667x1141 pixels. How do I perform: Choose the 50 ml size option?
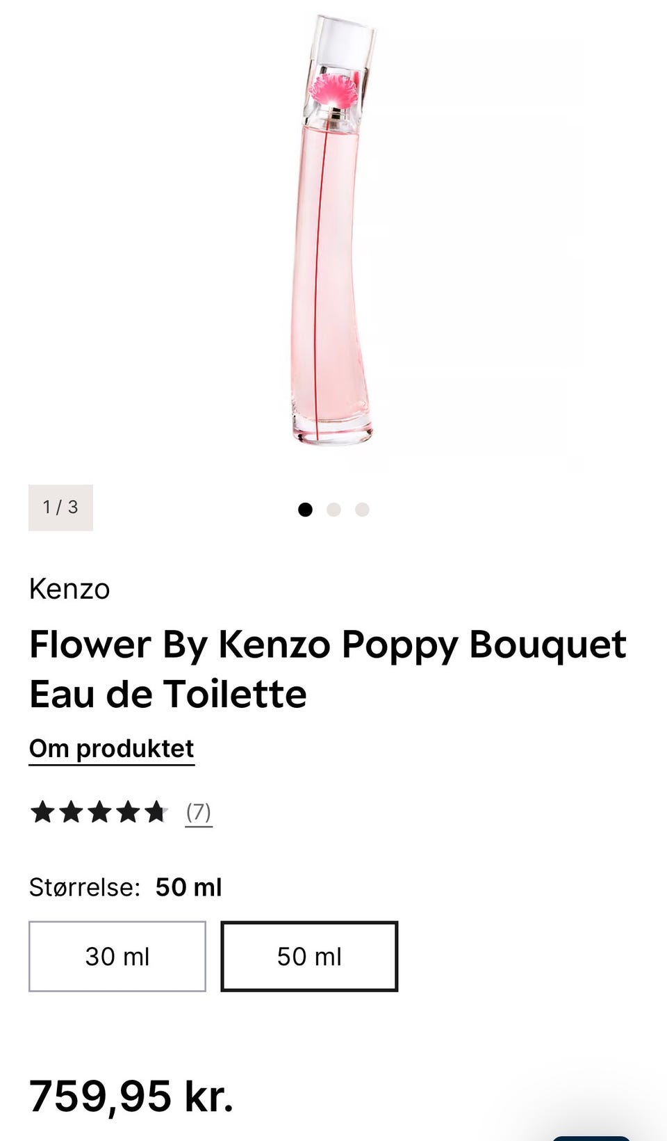pyautogui.click(x=309, y=956)
